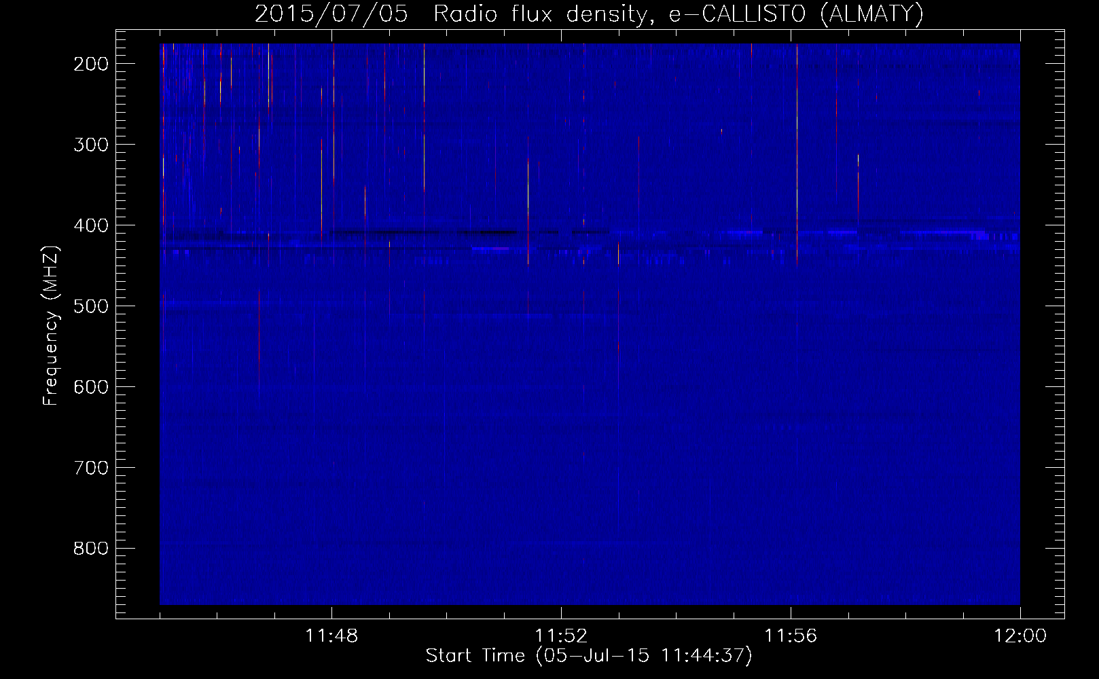The image size is (1099, 679).
Task: Click the 300 frequency tick label
Action: (90, 145)
